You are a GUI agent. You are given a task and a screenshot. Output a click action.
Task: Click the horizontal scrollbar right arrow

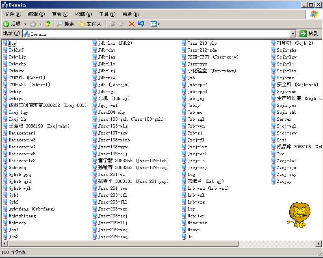click(x=319, y=244)
